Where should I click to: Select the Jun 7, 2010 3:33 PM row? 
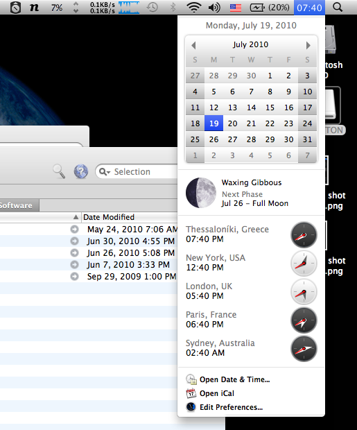pyautogui.click(x=89, y=265)
